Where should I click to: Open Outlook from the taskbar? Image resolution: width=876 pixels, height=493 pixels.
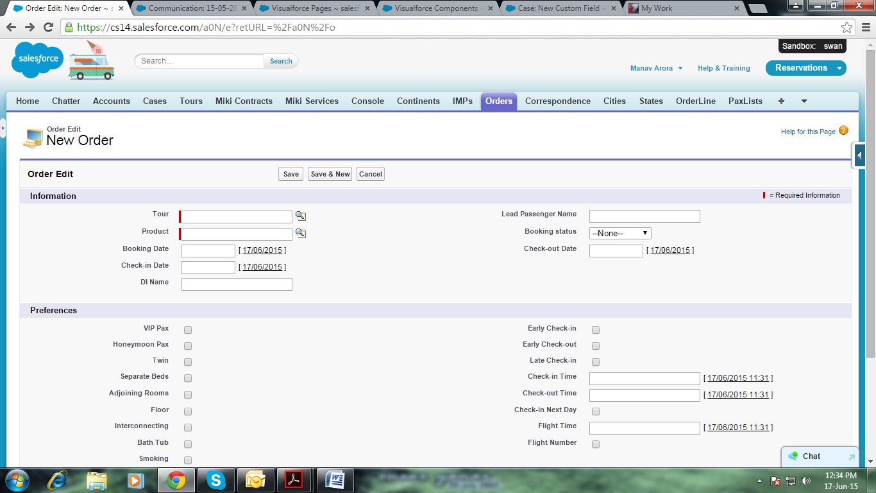point(255,480)
